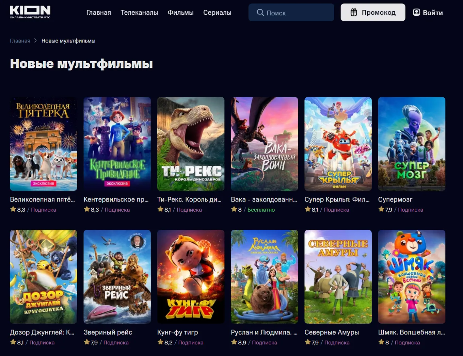Open the Звериный рейс poster
This screenshot has height=356, width=463.
pos(117,277)
